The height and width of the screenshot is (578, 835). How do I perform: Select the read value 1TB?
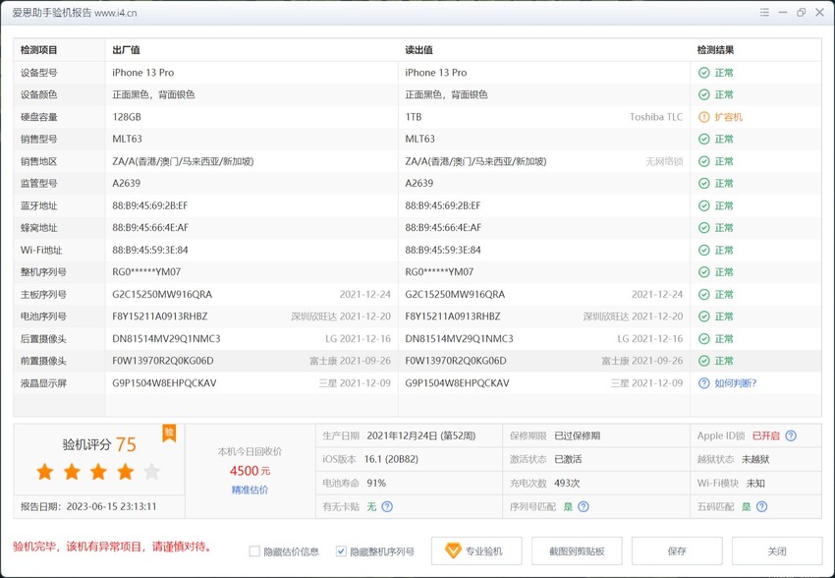click(x=414, y=117)
